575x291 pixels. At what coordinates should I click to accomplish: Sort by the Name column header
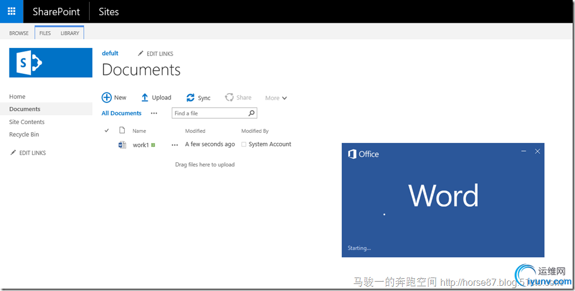point(139,131)
